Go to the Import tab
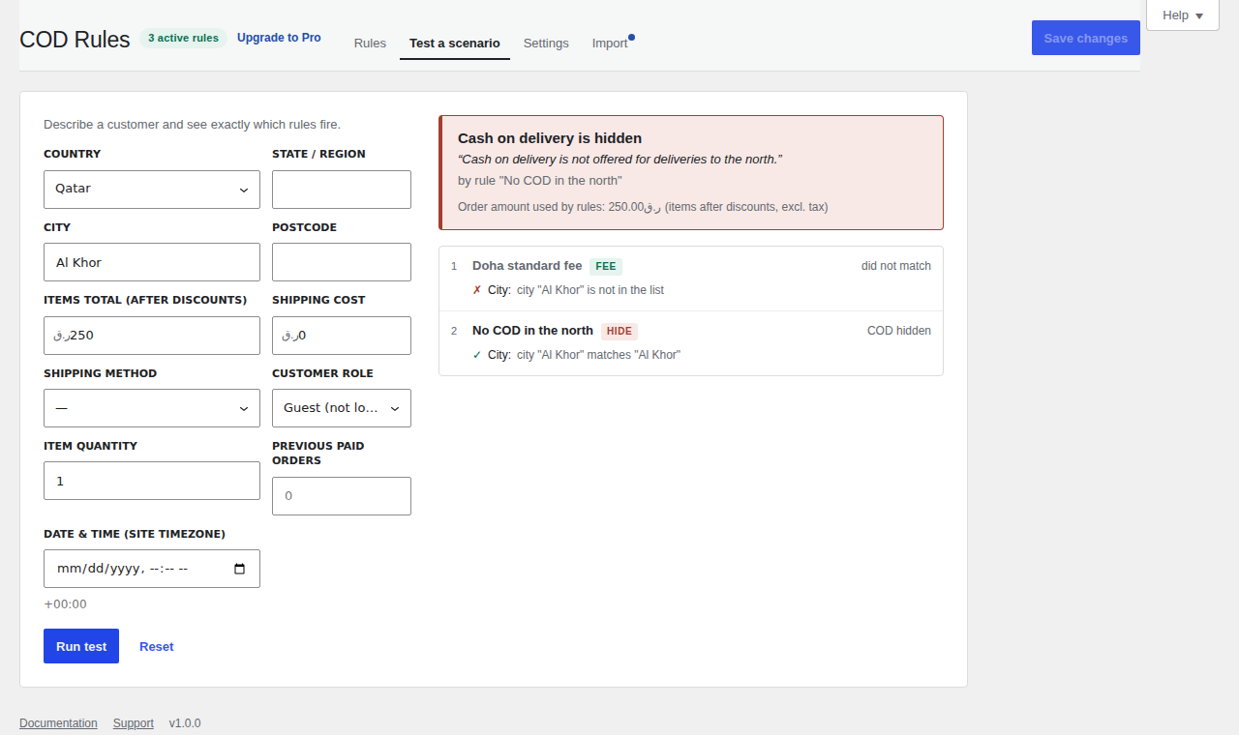This screenshot has height=735, width=1239. coord(610,44)
